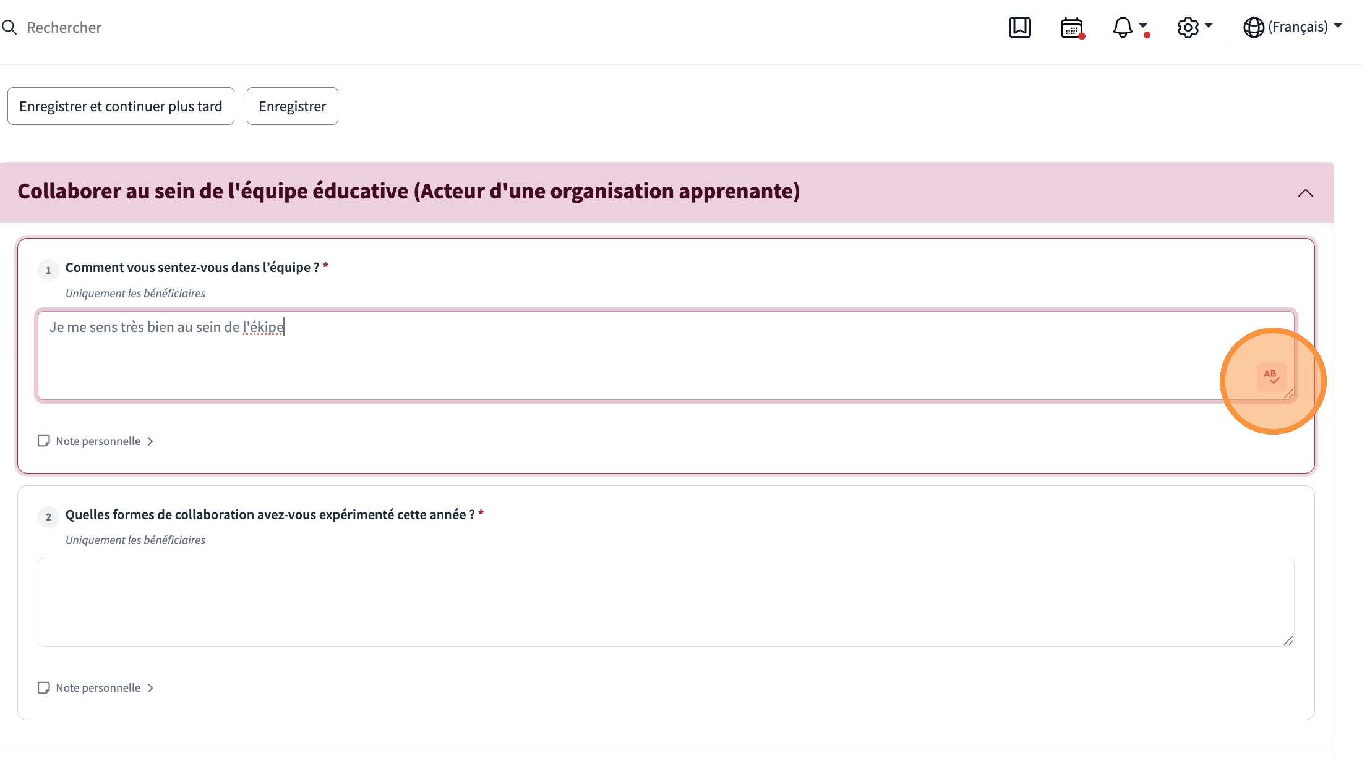Image resolution: width=1362 pixels, height=761 pixels.
Task: Open the bookmark icon in header
Action: pos(1019,27)
